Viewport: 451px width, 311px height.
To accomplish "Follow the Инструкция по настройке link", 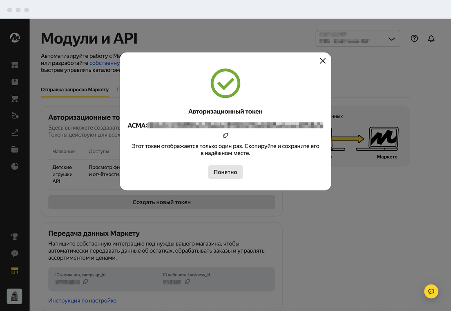I will point(82,300).
